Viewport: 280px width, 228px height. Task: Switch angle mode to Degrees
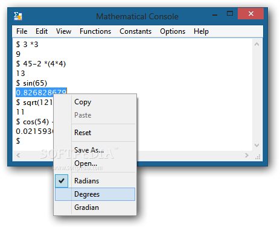[x=95, y=194]
